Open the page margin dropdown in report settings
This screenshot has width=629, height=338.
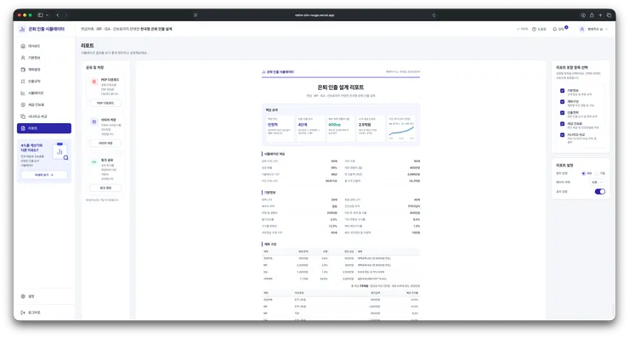597,183
